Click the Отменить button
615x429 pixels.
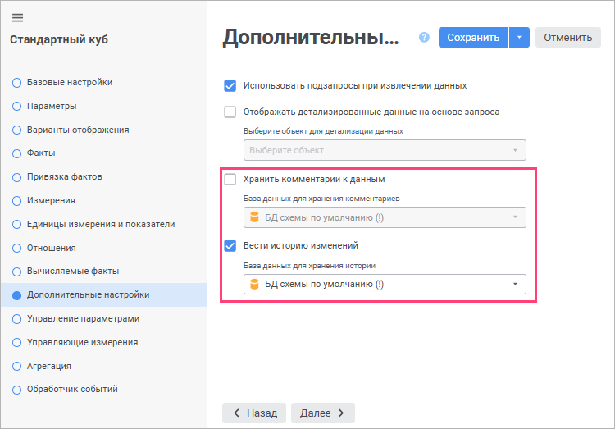coord(567,37)
